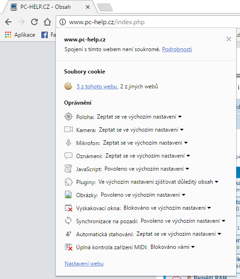Open the Aplikace apps grid icon
Viewport: 240px width, 279px height.
[8, 34]
